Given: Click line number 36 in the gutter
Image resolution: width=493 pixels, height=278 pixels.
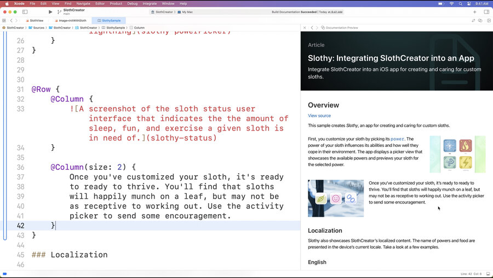Looking at the screenshot, I should point(20,167).
